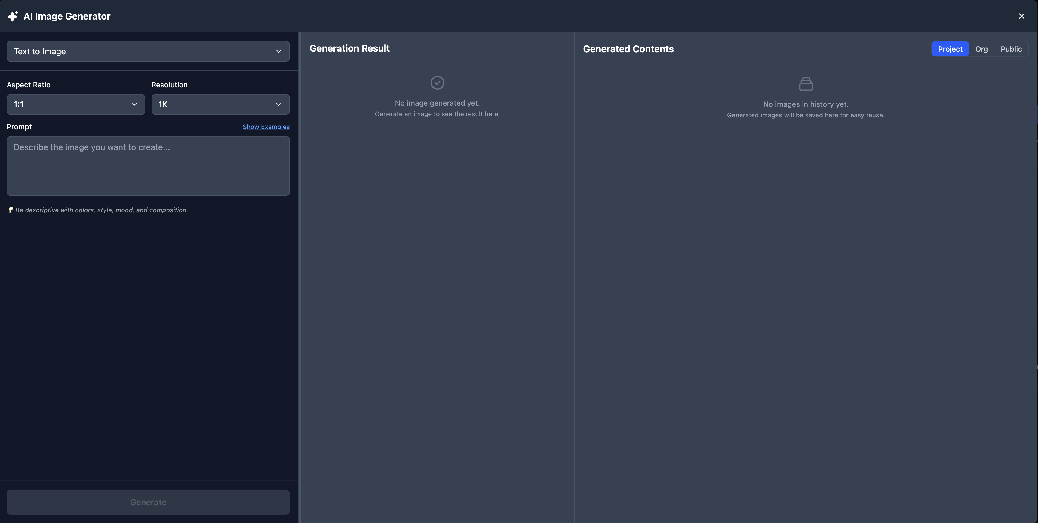The image size is (1038, 523).
Task: Click the Show Examples link
Action: 266,127
